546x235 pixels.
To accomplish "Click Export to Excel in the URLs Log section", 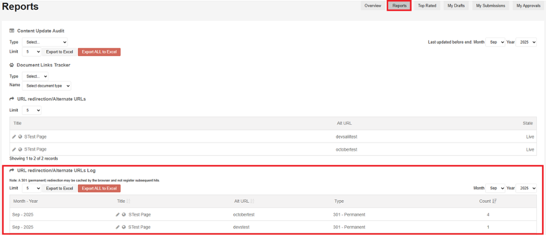I will 59,188.
